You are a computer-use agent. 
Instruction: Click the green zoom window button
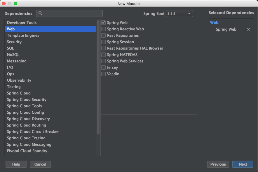(15, 3)
